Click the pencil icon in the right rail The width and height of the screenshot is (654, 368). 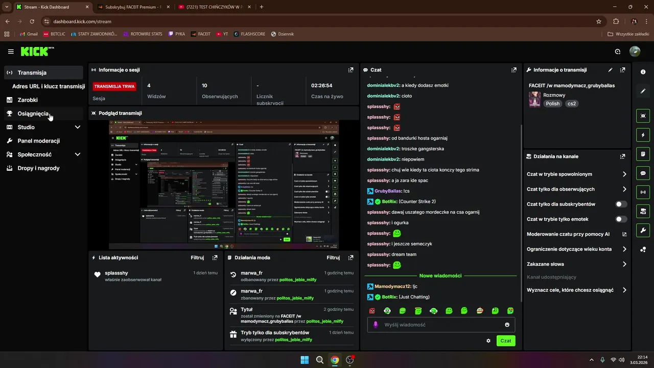point(643,91)
